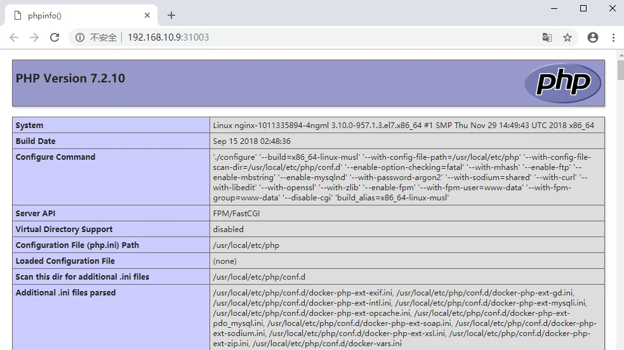
Task: Open the Google Translate page icon
Action: coord(547,37)
